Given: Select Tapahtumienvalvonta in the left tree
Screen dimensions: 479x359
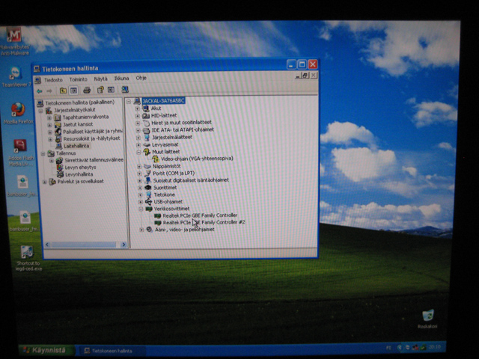Looking at the screenshot, I should pos(85,117).
